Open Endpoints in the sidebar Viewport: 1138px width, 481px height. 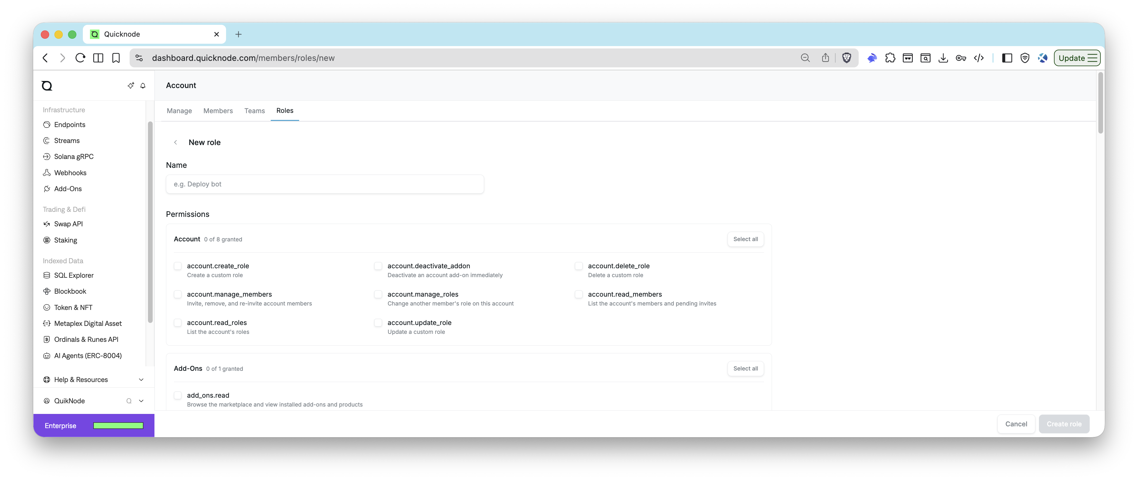click(69, 124)
